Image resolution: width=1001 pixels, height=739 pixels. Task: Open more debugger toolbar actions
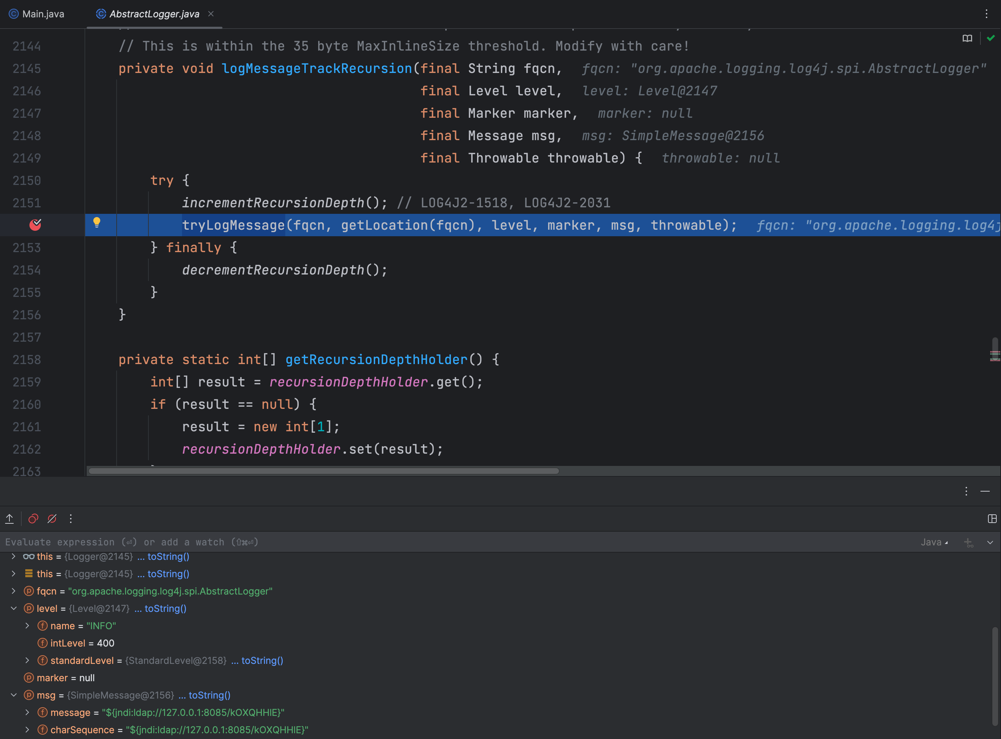[71, 518]
